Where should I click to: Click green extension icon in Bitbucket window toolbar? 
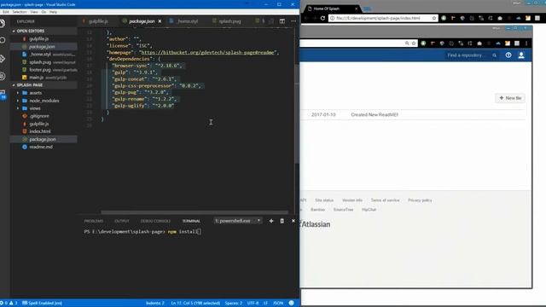click(423, 43)
